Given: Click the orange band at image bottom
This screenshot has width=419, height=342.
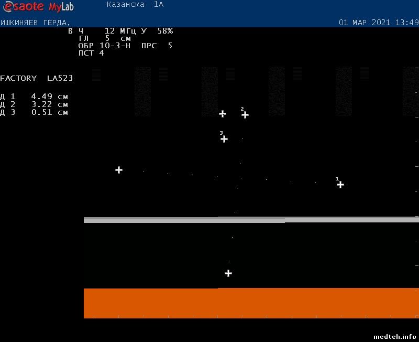Looking at the screenshot, I should pos(251,303).
